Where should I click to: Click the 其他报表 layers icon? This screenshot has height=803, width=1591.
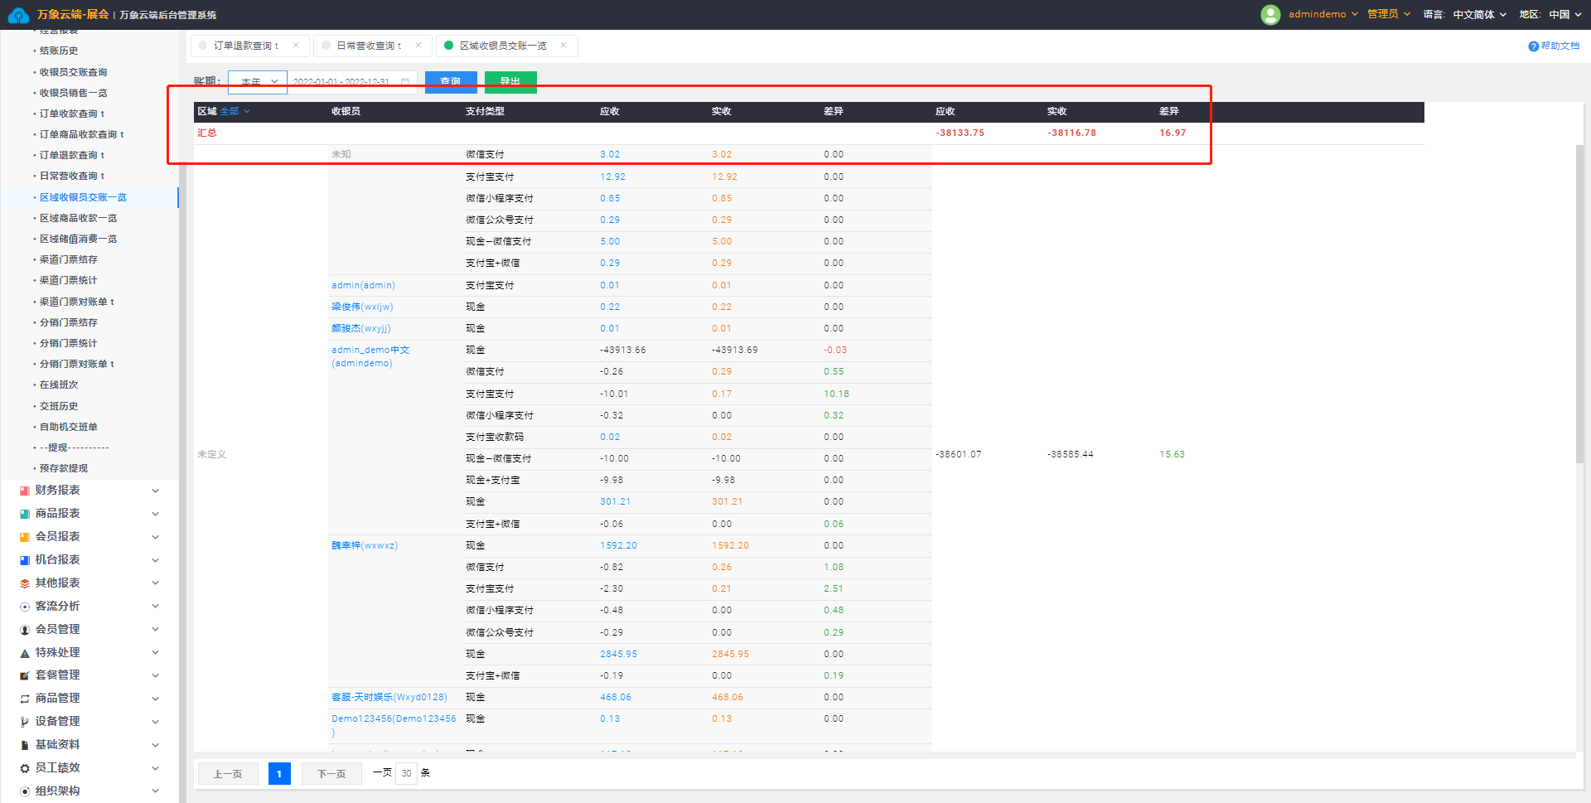pos(25,583)
